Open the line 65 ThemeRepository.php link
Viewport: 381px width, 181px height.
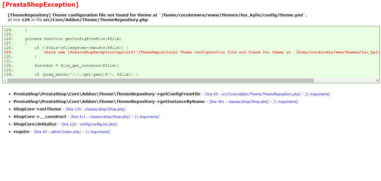point(253,94)
